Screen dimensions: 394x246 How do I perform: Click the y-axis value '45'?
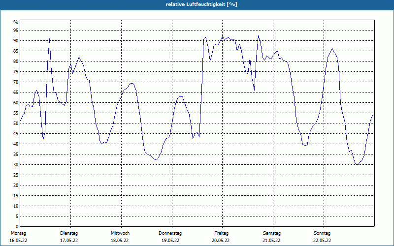[16, 133]
